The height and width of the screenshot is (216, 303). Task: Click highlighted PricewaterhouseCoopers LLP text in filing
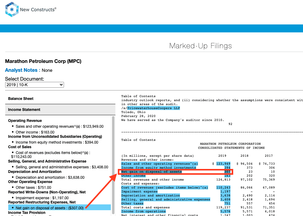[x=154, y=108]
